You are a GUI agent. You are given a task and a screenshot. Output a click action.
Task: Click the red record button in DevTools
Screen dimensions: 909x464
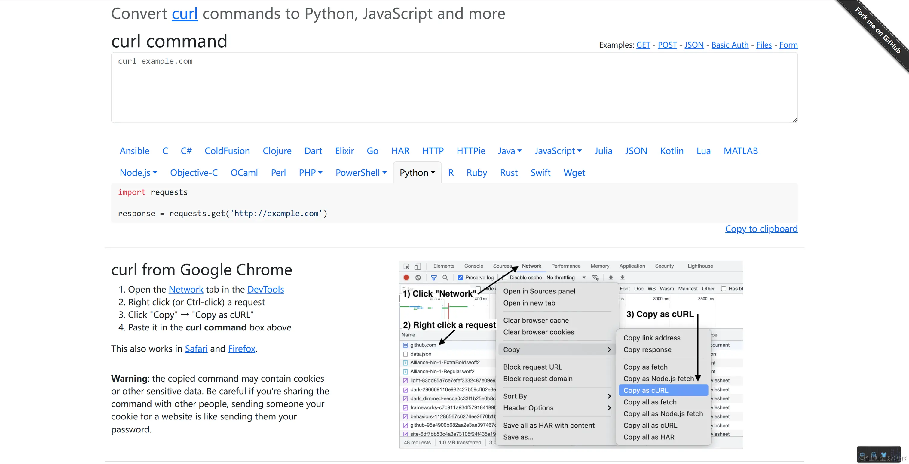click(x=406, y=278)
